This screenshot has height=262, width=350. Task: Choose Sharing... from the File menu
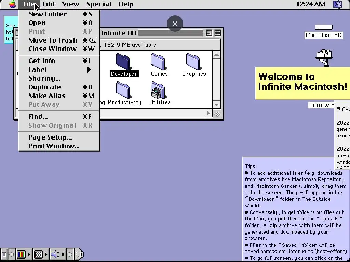point(59,78)
